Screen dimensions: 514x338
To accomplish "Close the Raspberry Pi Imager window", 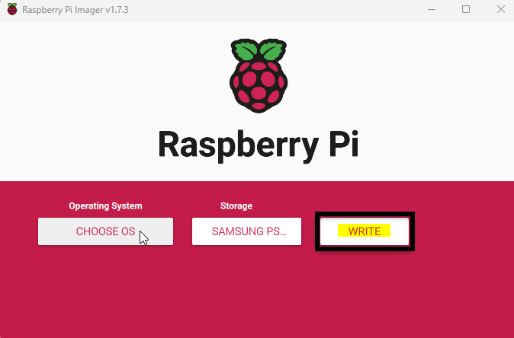I will (501, 9).
